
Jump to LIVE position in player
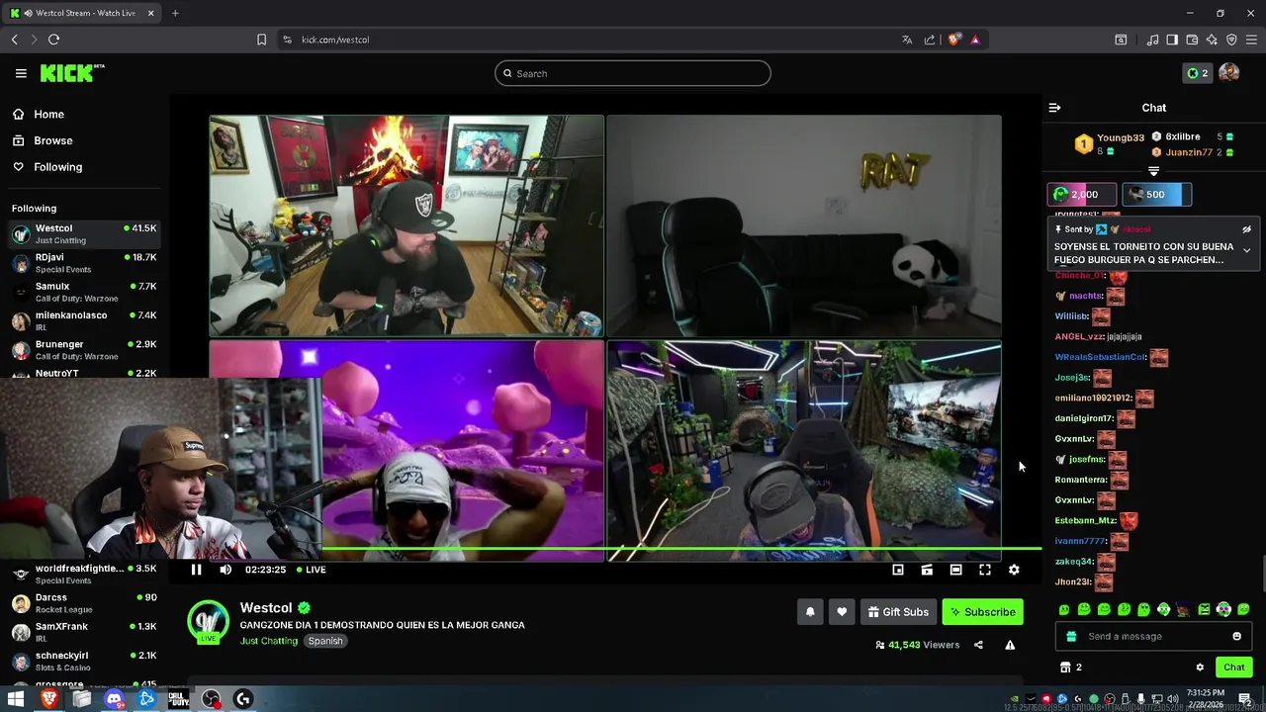click(x=311, y=570)
